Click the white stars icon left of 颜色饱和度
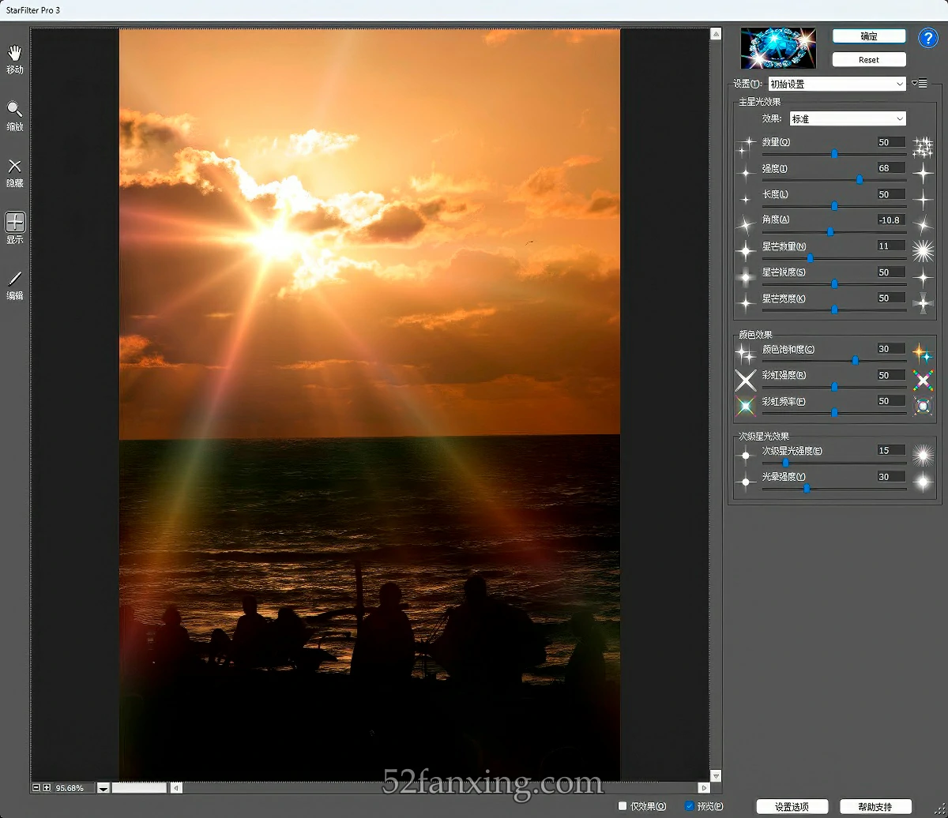The height and width of the screenshot is (818, 948). [x=746, y=354]
